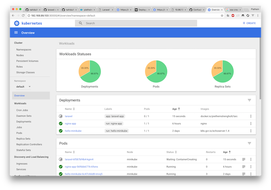This screenshot has height=190, width=271.
Task: Open filter for Pods card
Action: 249,143
